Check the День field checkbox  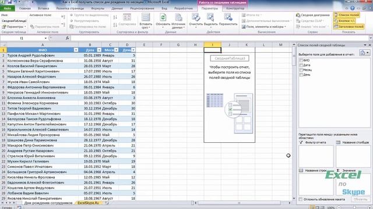(x=301, y=75)
